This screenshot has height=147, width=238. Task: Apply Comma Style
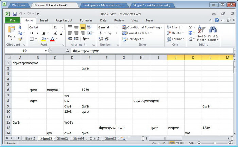point(116,33)
